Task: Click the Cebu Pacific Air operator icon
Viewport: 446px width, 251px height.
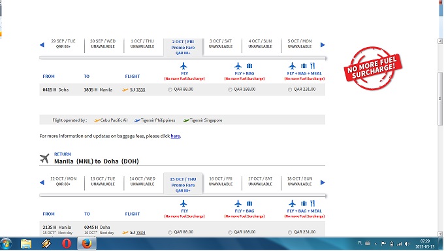Action: click(97, 120)
